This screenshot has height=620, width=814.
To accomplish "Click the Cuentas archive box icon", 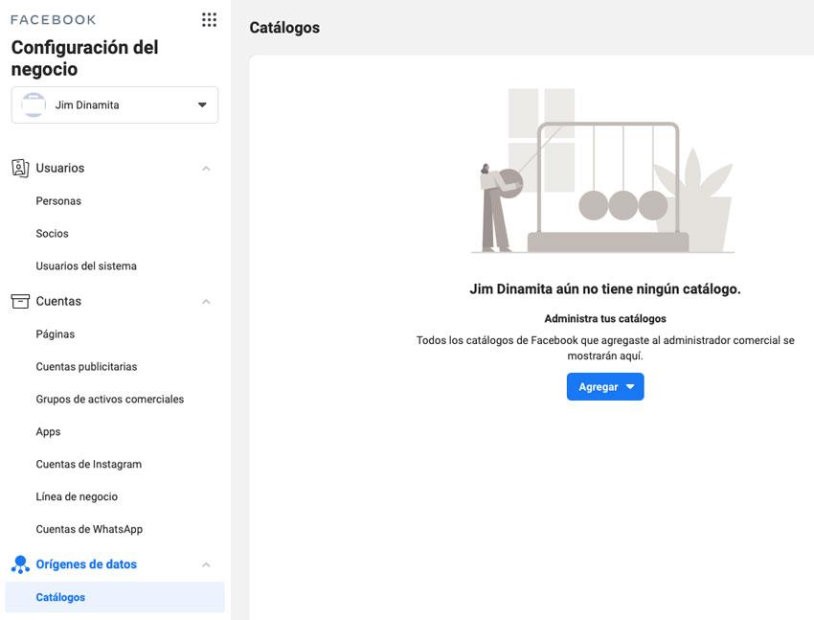I will click(x=20, y=301).
